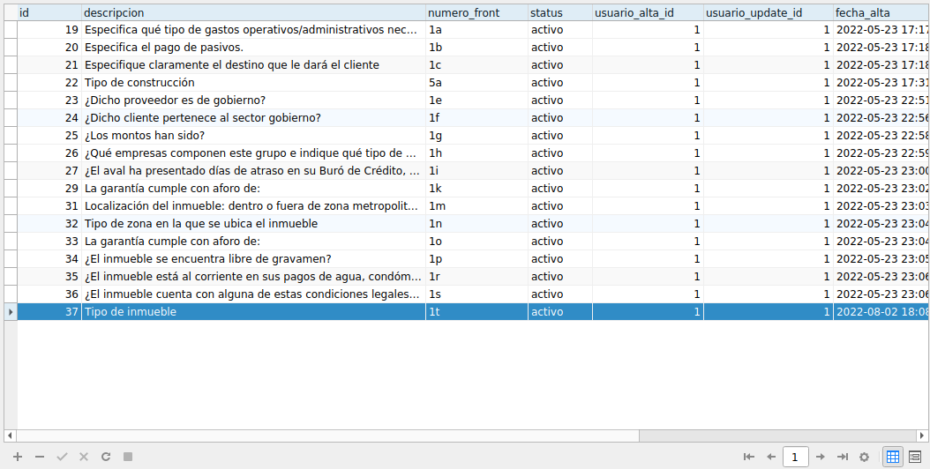Image resolution: width=930 pixels, height=469 pixels.
Task: Apply changes with the checkmark icon
Action: 62,457
